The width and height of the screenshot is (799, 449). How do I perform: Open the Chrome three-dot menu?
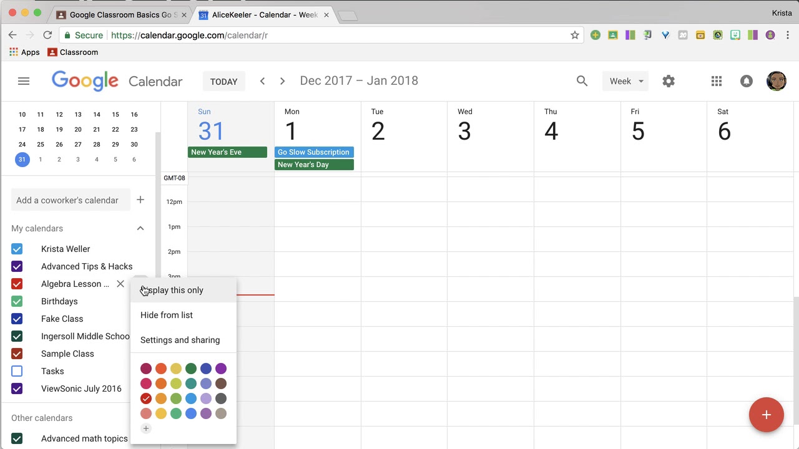pos(788,36)
